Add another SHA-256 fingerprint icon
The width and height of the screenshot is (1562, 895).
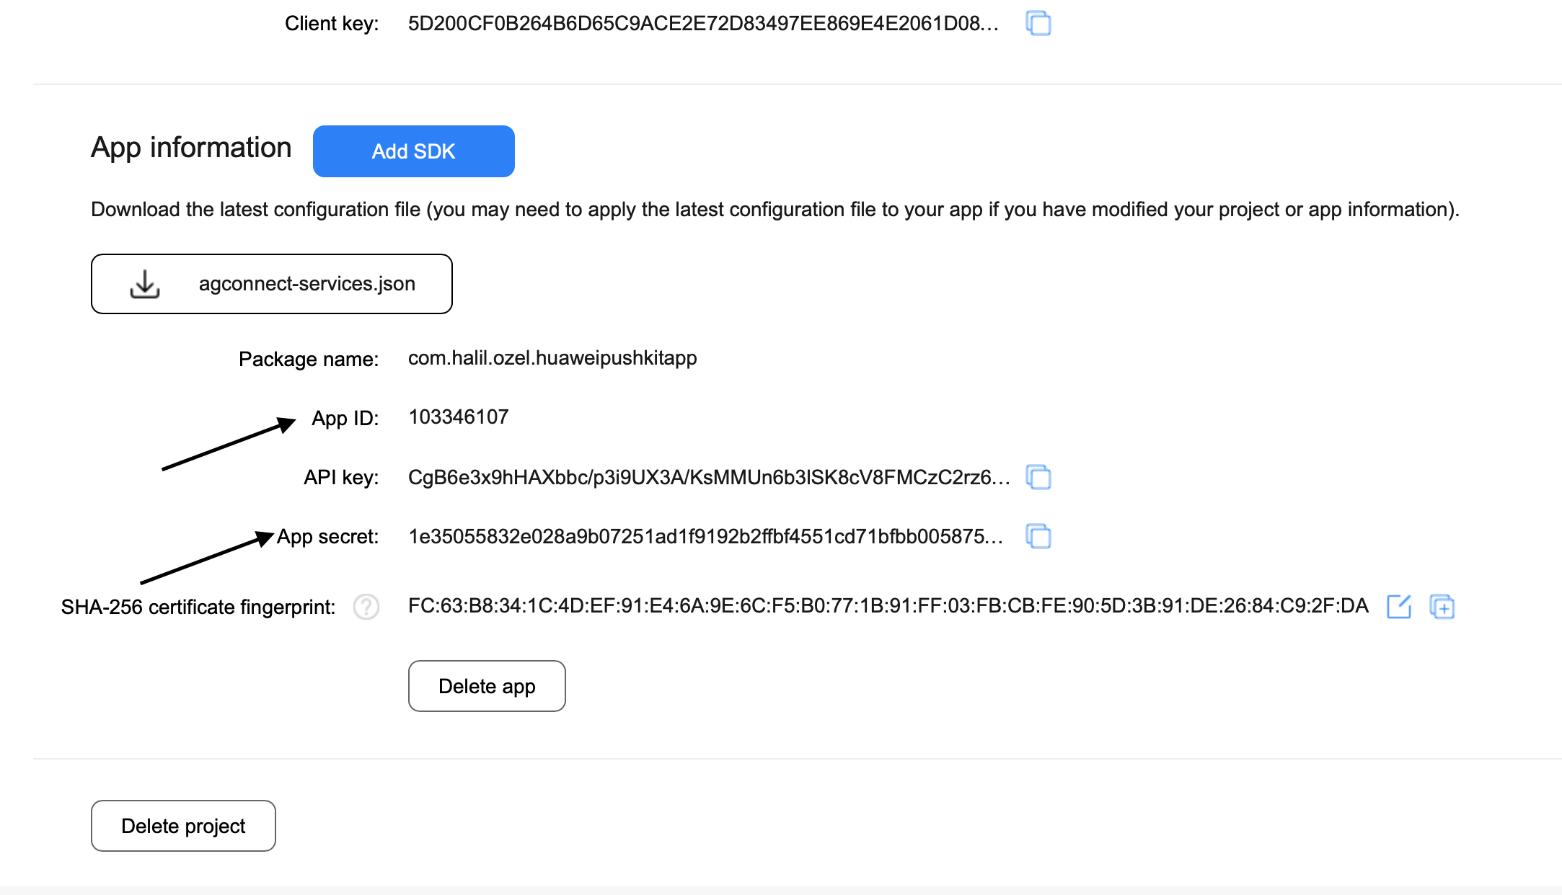point(1442,607)
